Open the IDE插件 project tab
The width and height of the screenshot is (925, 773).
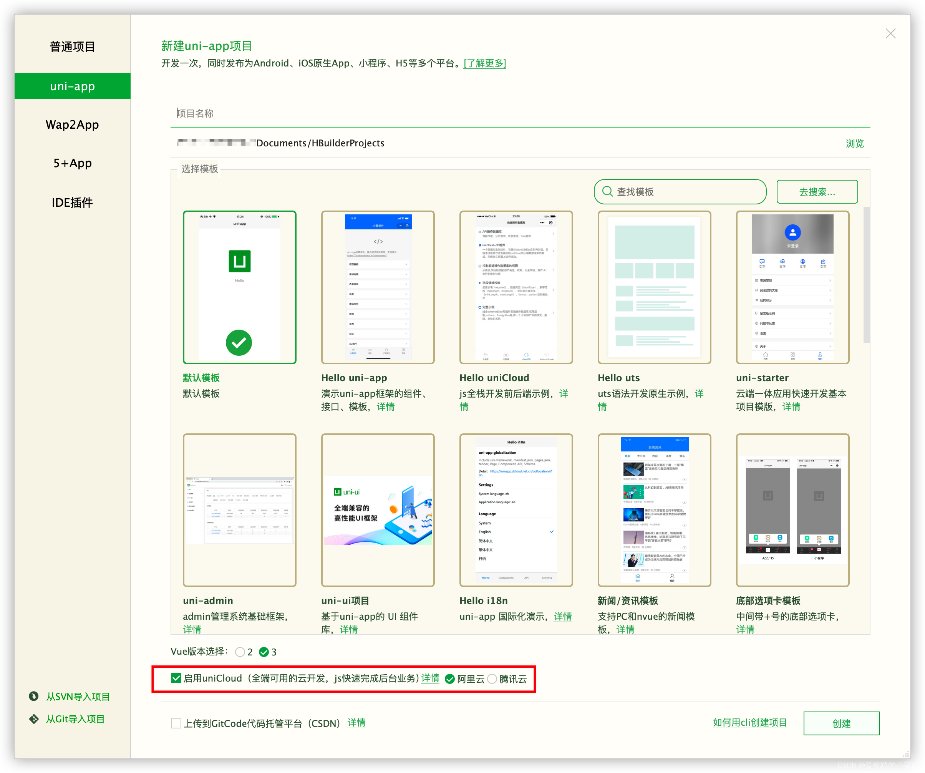point(72,202)
